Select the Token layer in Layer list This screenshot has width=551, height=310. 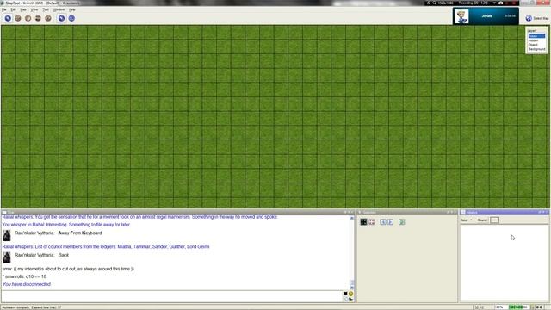[536, 36]
